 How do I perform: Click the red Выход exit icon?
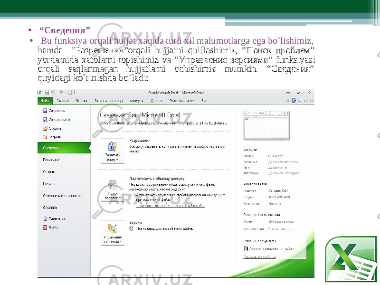tap(45, 228)
